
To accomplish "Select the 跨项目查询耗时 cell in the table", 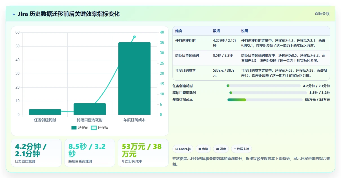I will click(192, 58).
